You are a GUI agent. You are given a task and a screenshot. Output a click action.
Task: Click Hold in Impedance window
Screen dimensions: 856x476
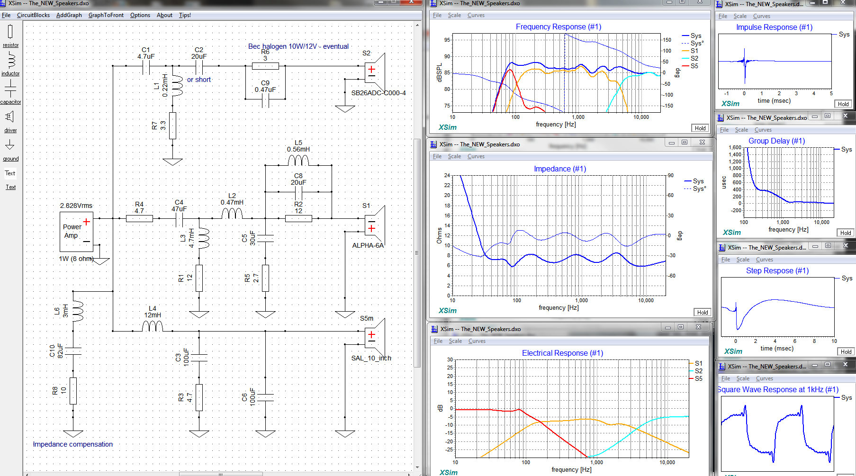pos(703,313)
